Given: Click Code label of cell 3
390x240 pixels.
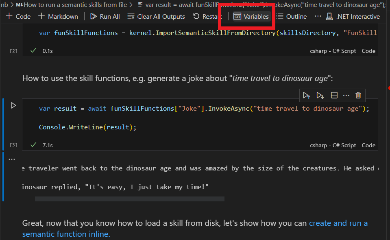Looking at the screenshot, I should pos(368,145).
